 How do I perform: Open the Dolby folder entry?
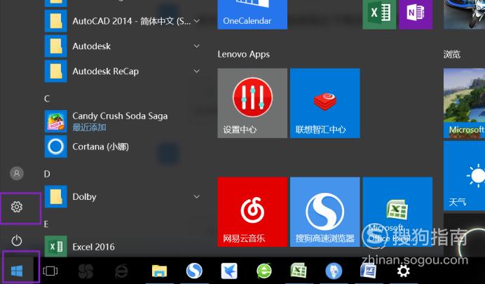click(124, 196)
